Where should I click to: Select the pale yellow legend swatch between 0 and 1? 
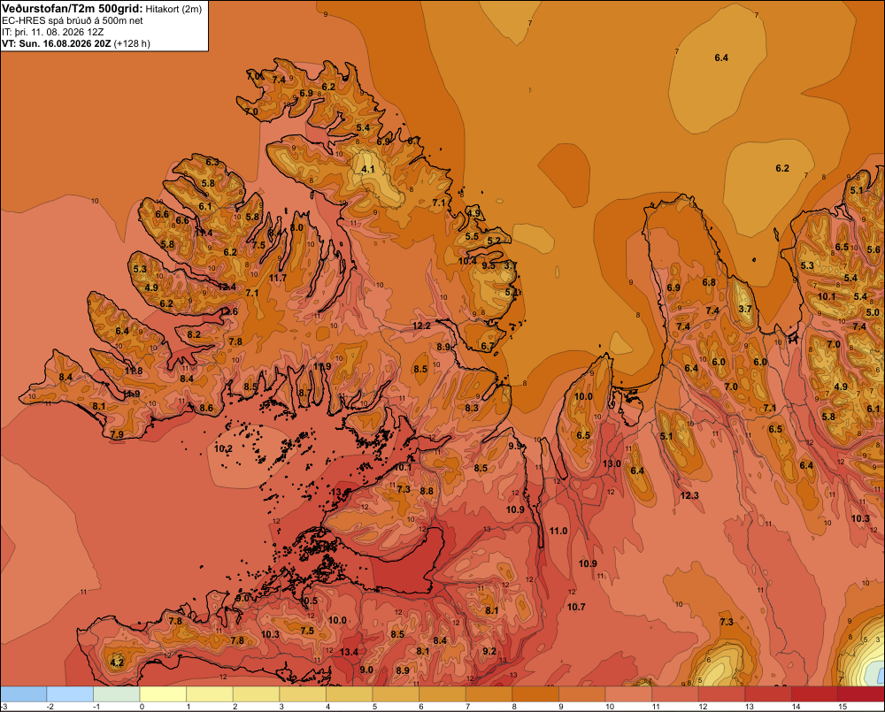click(163, 693)
